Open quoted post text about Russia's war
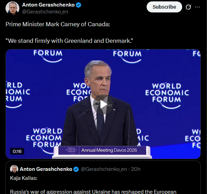Screen dimensions: 207x194 point(93,191)
